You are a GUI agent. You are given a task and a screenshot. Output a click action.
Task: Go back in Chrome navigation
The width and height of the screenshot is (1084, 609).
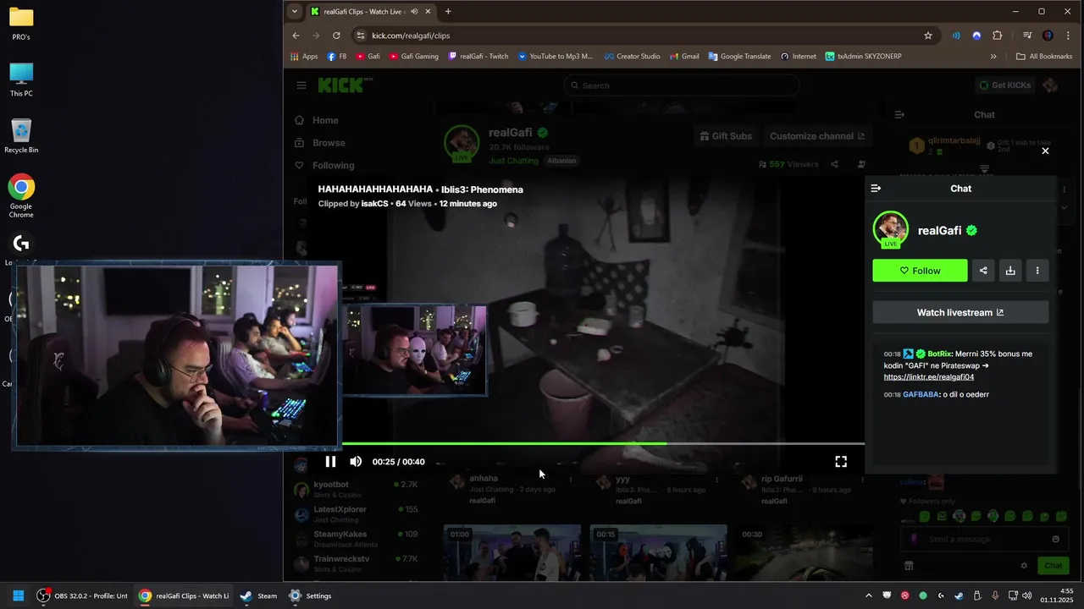pyautogui.click(x=296, y=36)
